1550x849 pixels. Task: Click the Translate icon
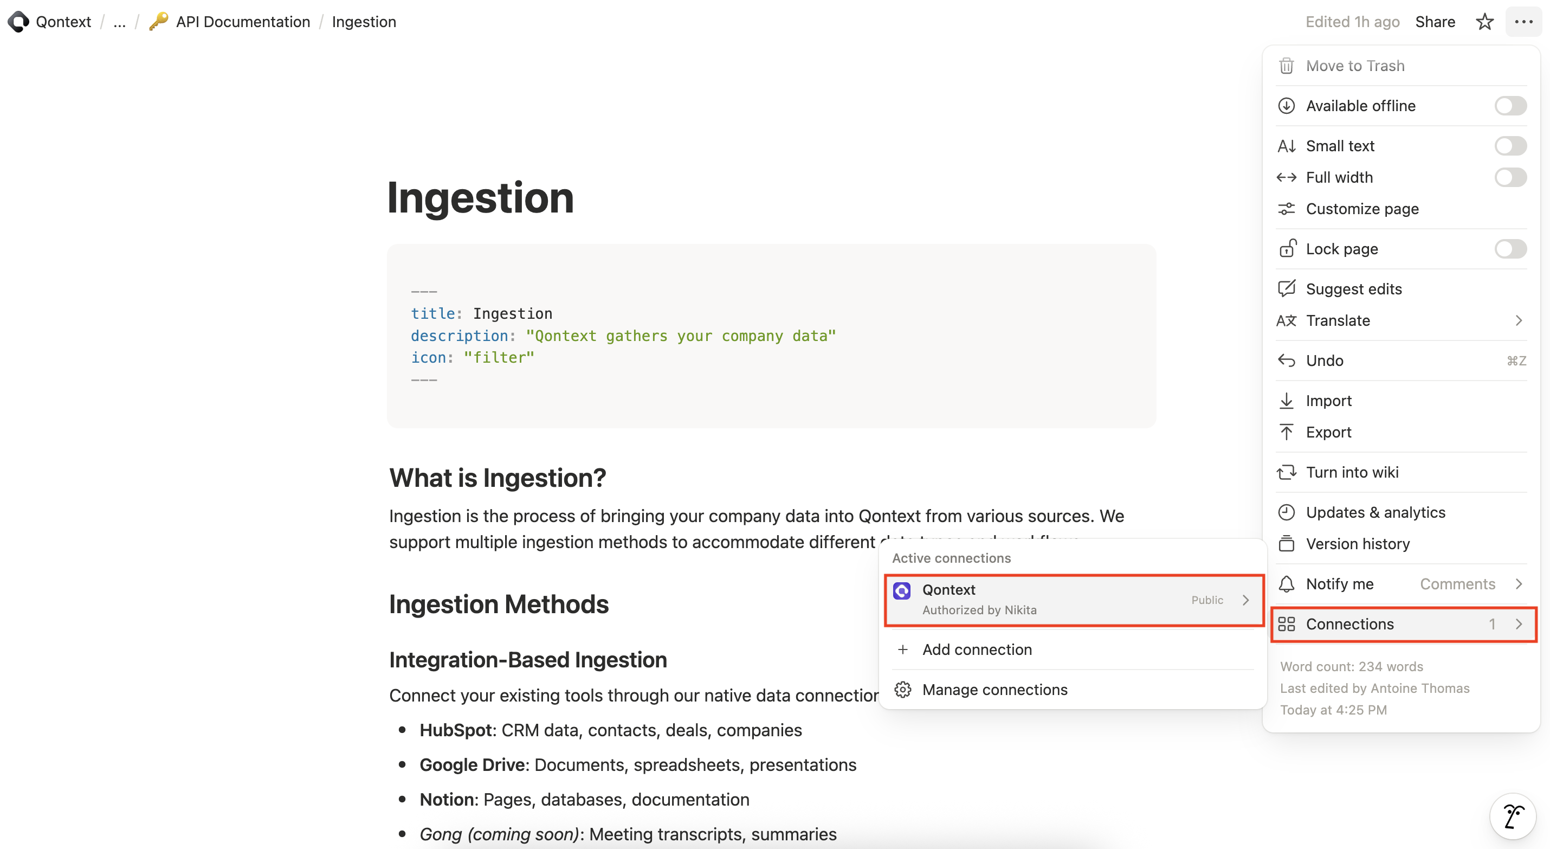(1287, 320)
